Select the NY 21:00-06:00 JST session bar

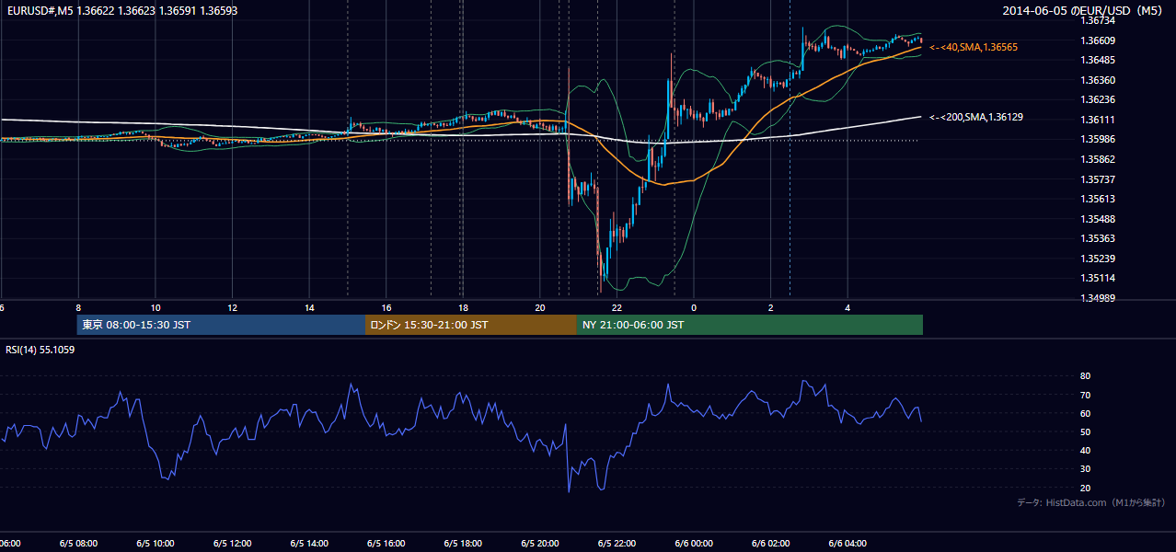(750, 325)
